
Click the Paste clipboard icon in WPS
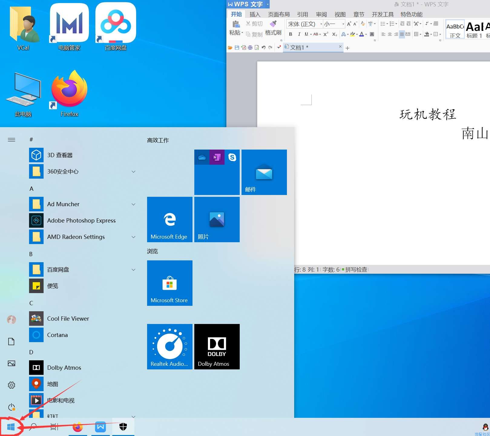236,24
